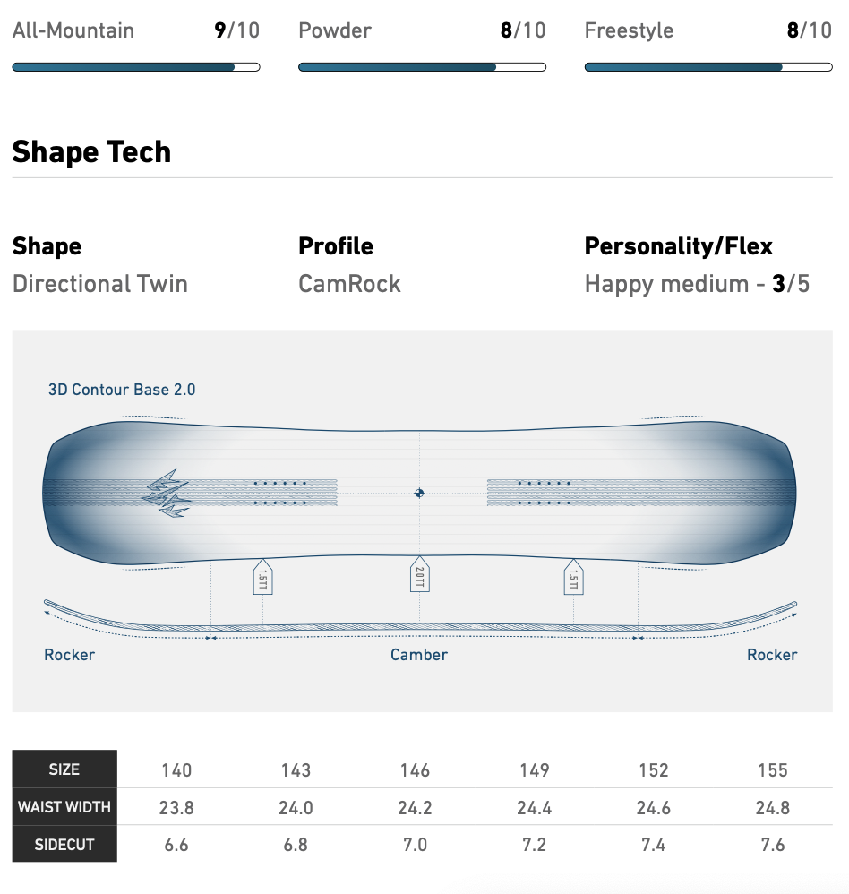Click the right Rocker label
849x894 pixels.
click(x=772, y=655)
